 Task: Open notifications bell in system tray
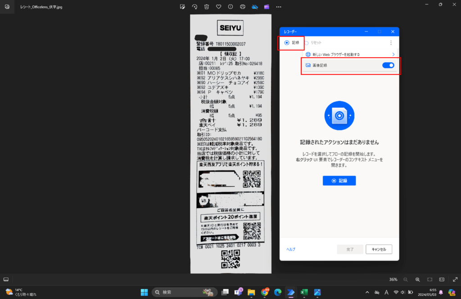pos(441,292)
